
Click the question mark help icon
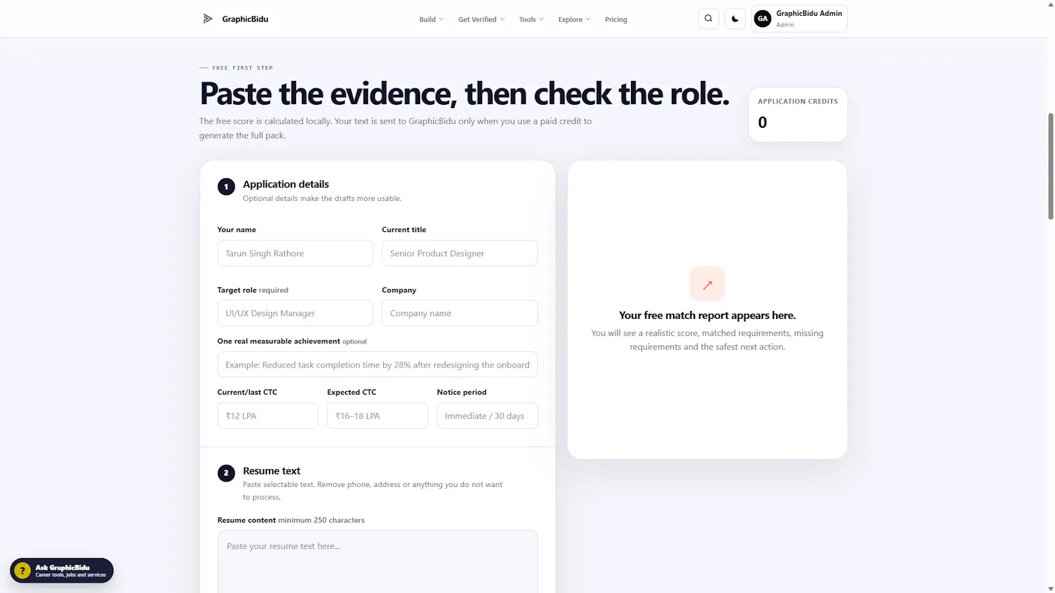(x=22, y=571)
